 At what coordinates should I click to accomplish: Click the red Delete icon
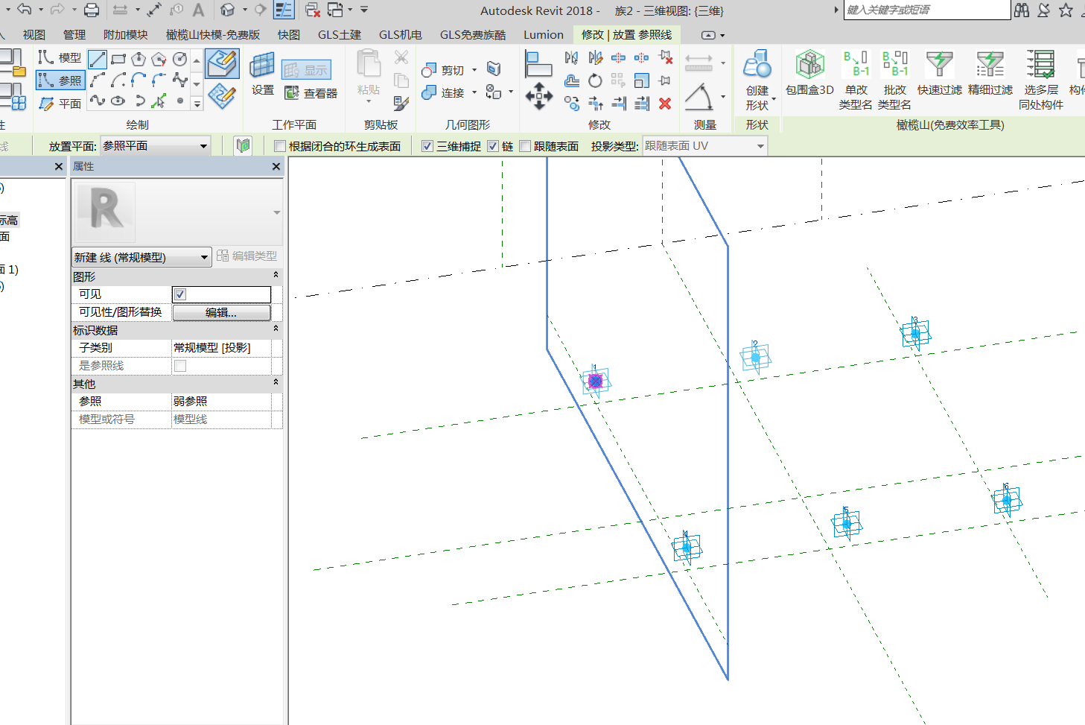[665, 104]
